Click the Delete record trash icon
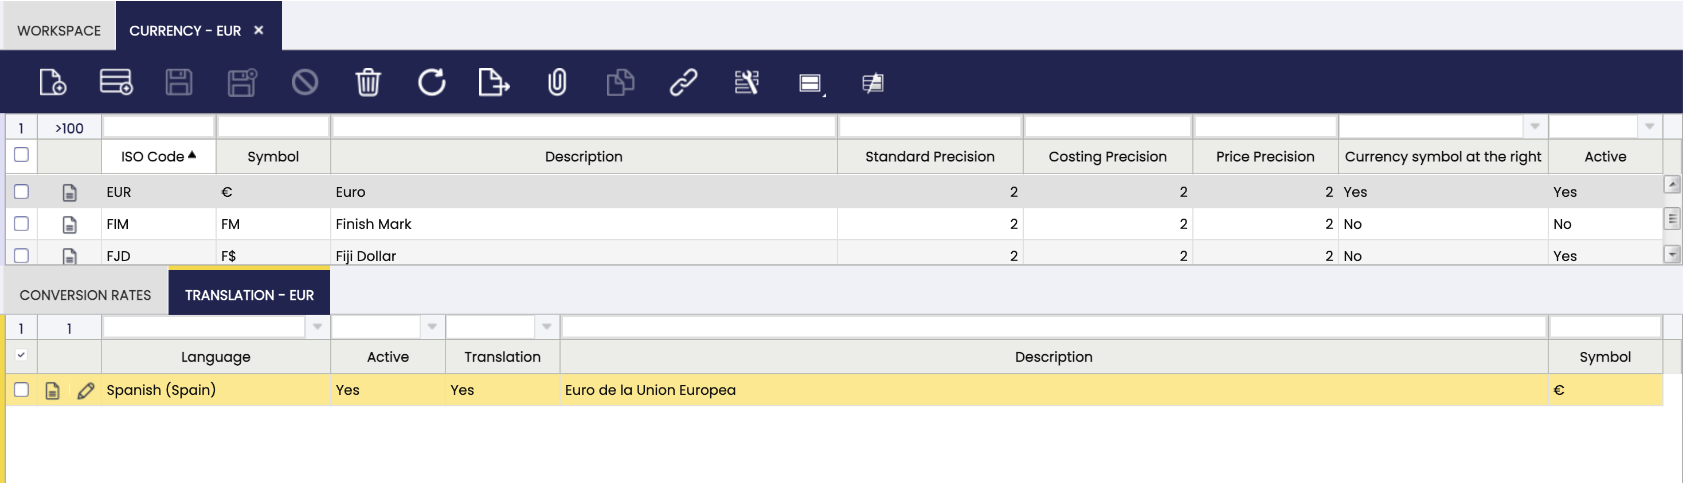 pyautogui.click(x=368, y=83)
